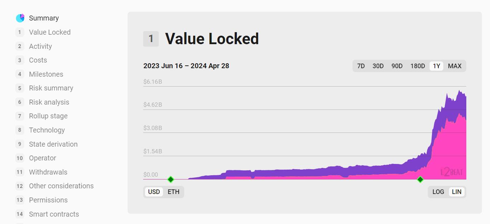490x224 pixels.
Task: Click the first green diamond milestone marker
Action: pos(171,179)
